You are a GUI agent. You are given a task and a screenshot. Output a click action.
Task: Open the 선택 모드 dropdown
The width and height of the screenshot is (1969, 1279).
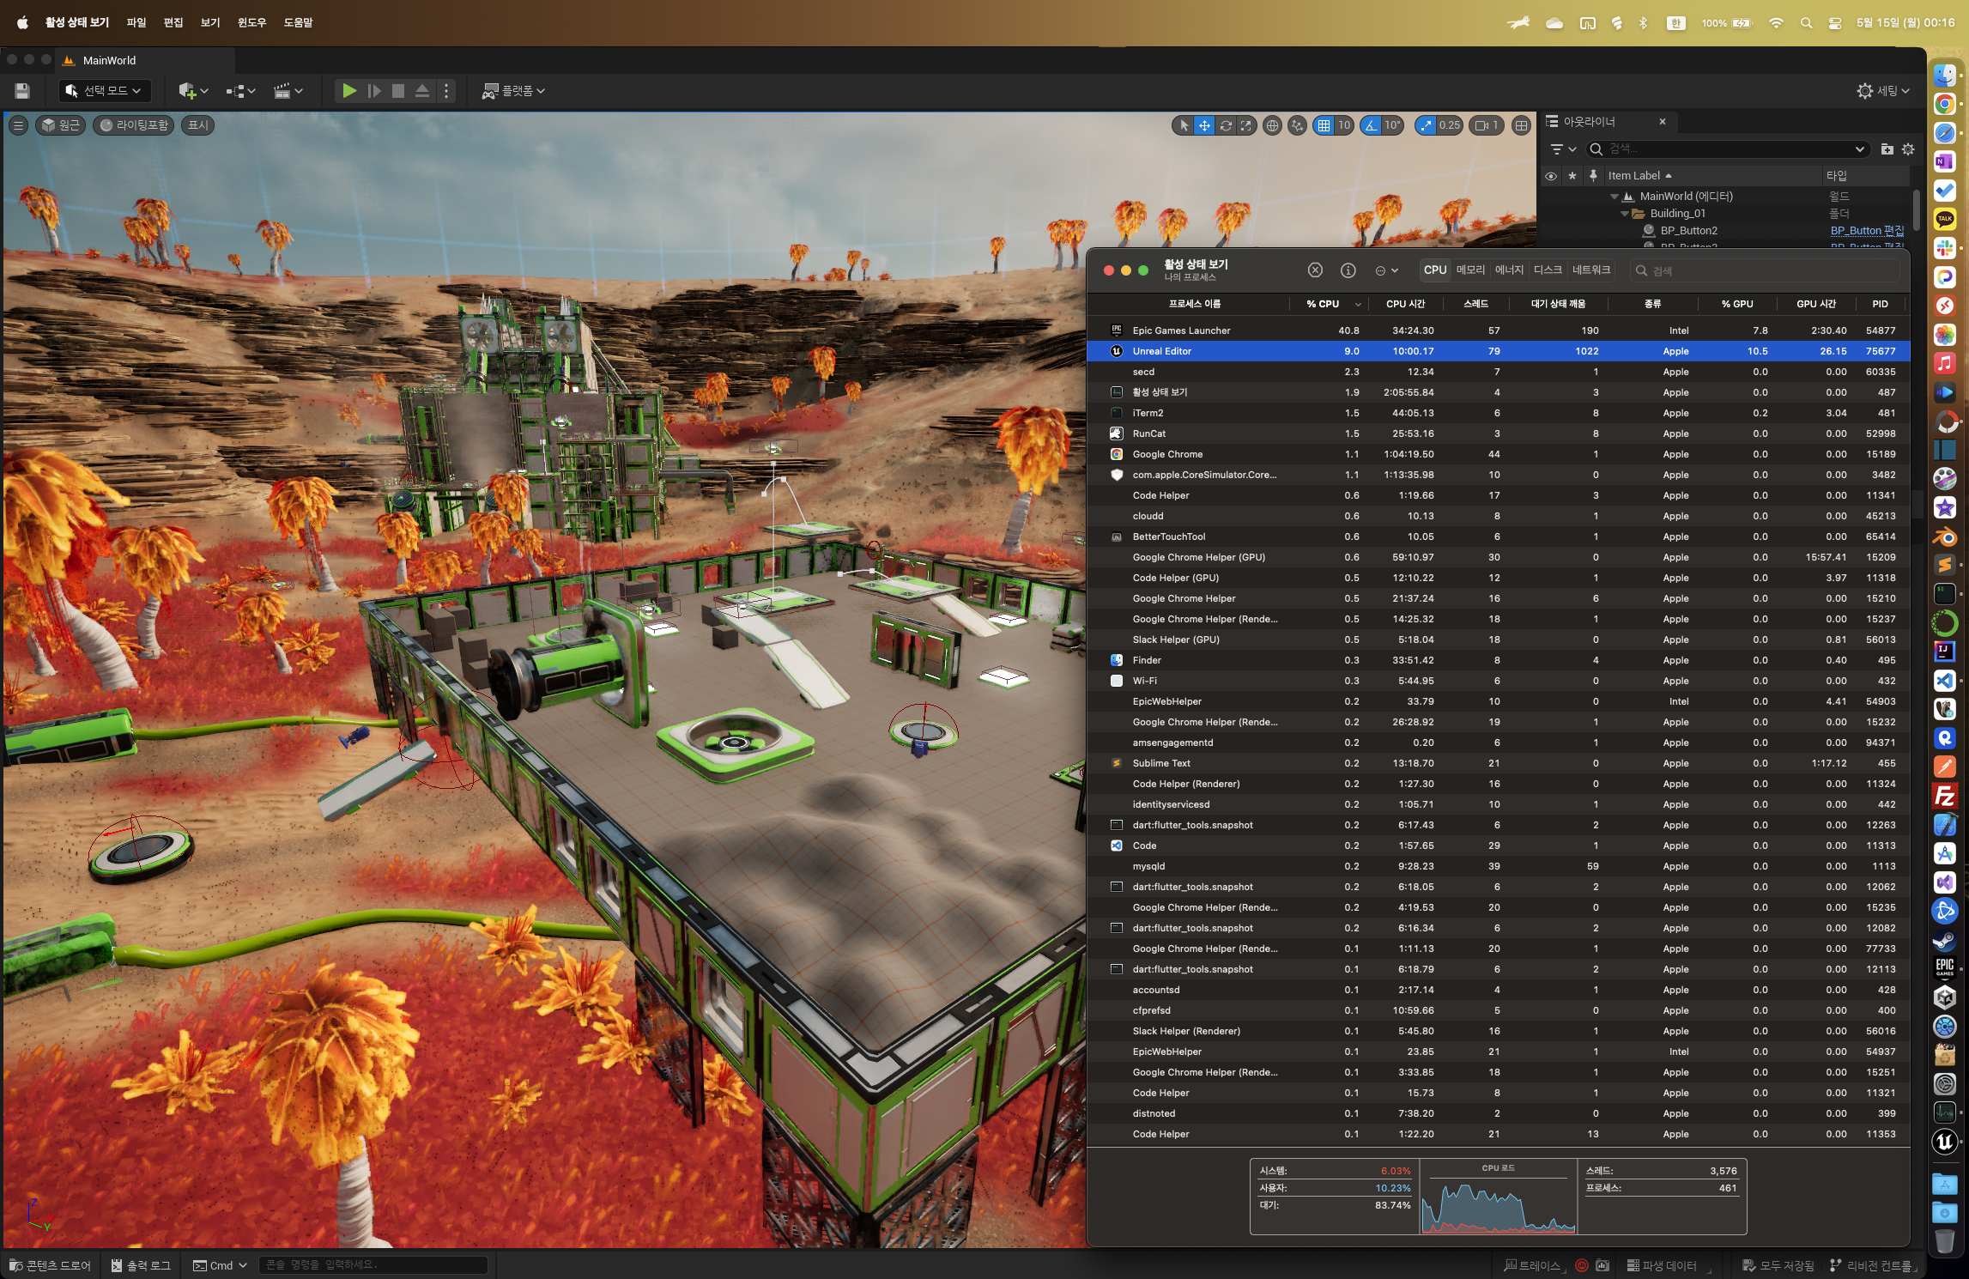(104, 91)
